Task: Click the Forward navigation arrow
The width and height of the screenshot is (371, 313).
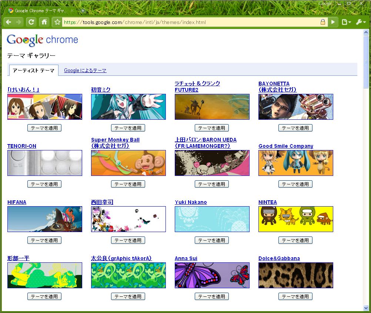Action: pyautogui.click(x=19, y=22)
